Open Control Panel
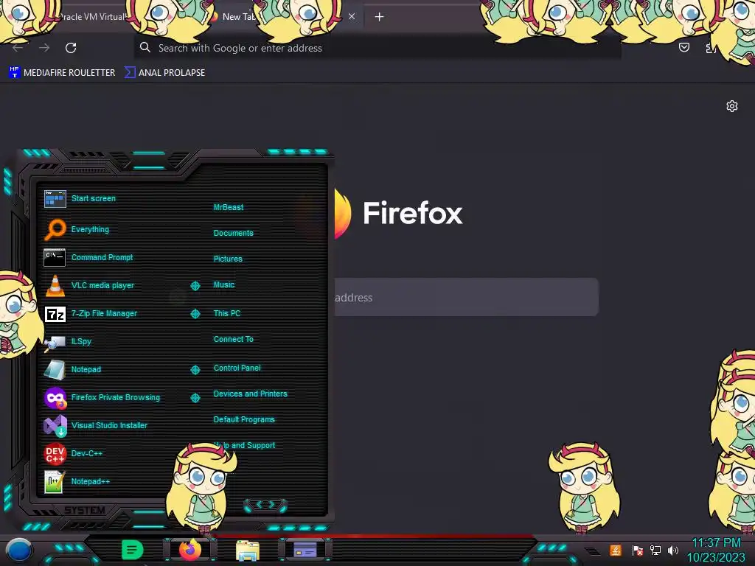Viewport: 755px width, 566px height. (237, 368)
